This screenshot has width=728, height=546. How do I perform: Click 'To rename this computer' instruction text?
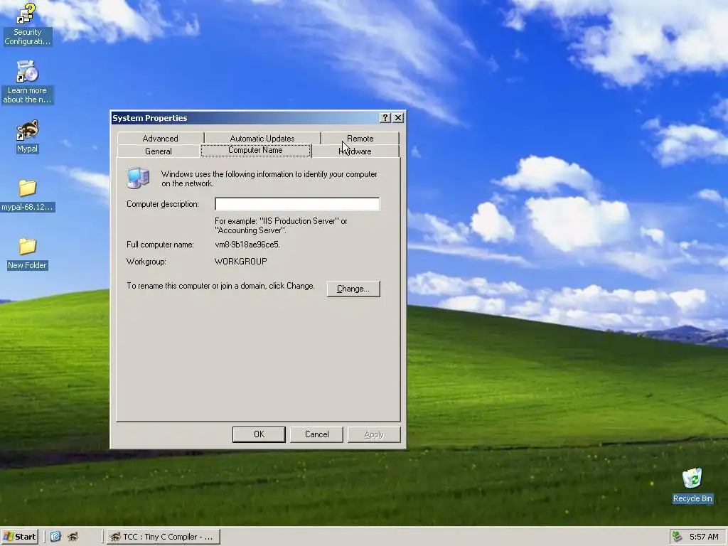[x=220, y=286]
